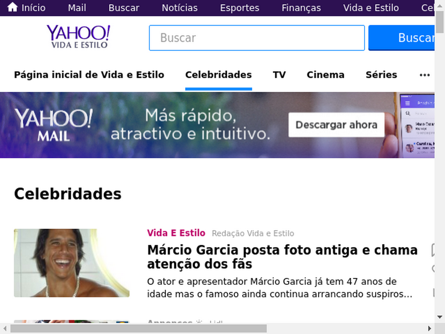Viewport: 445px width, 334px height.
Task: Click the article summary about Márcio Garcia
Action: pos(279,288)
